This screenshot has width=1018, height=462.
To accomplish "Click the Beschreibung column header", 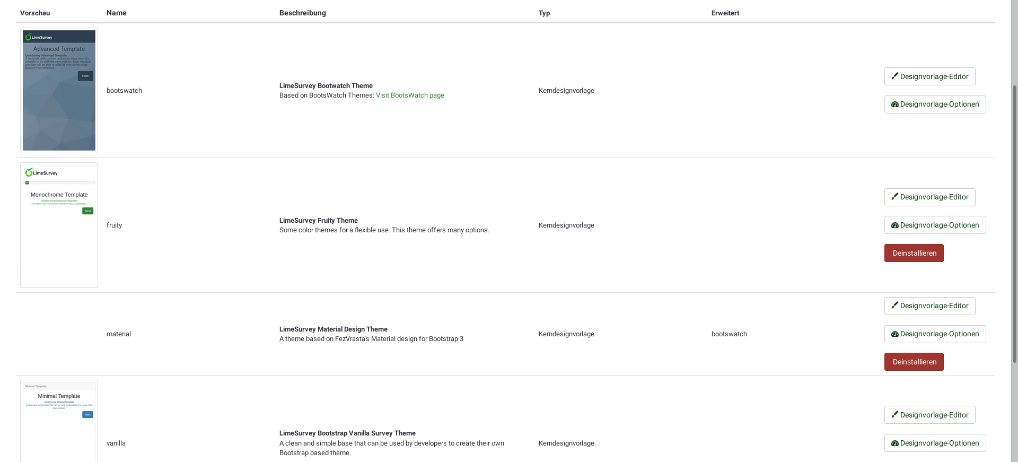I will tap(302, 13).
